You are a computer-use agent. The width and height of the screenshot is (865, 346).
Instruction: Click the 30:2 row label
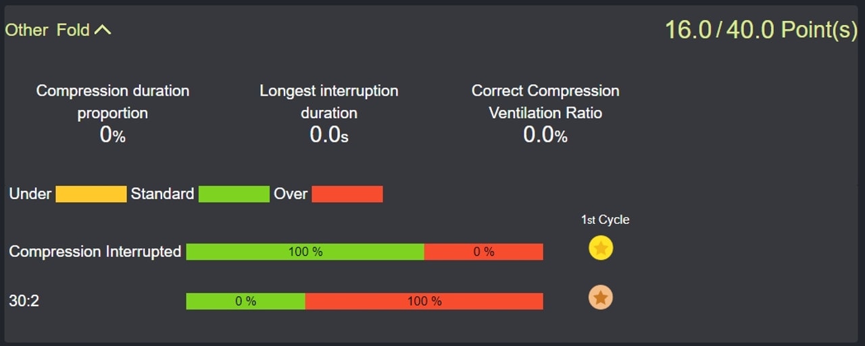24,301
